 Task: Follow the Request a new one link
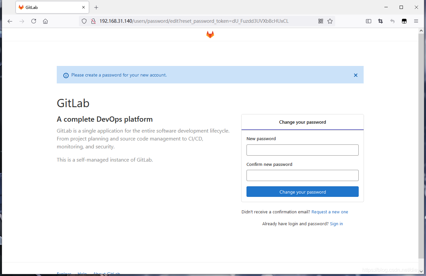pos(330,212)
